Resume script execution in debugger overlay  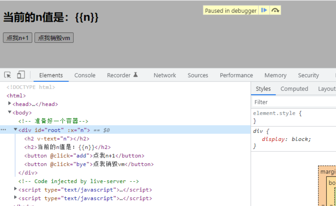pyautogui.click(x=264, y=10)
